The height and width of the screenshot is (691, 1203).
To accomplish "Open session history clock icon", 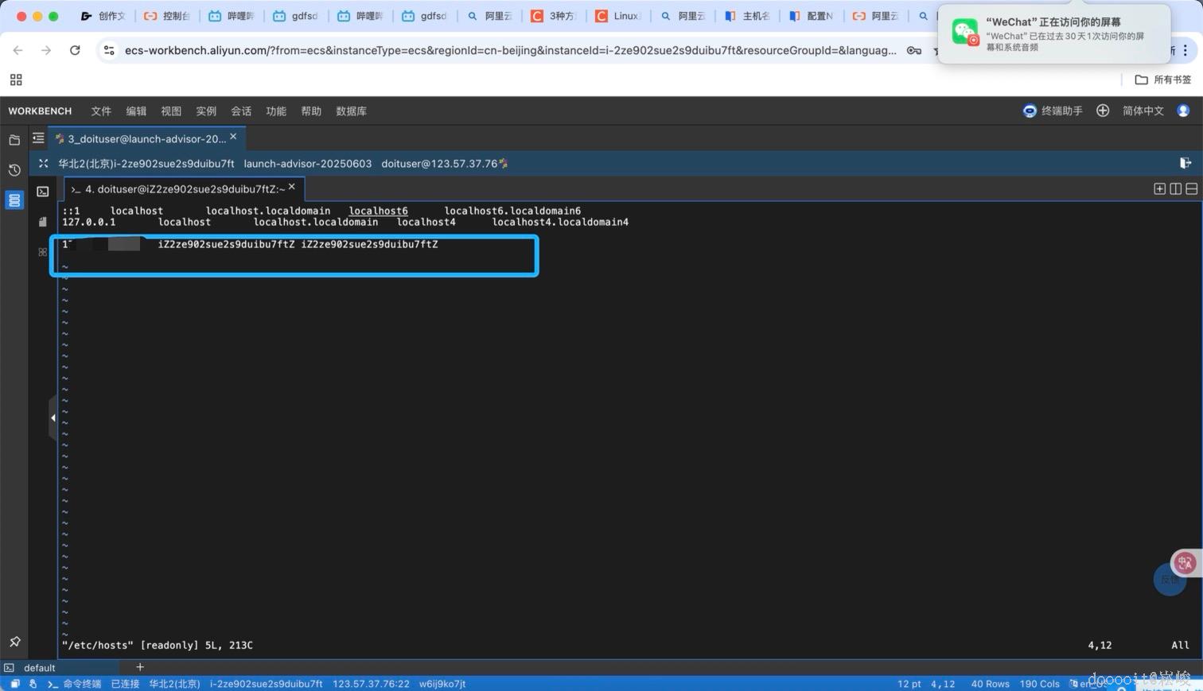I will (14, 170).
